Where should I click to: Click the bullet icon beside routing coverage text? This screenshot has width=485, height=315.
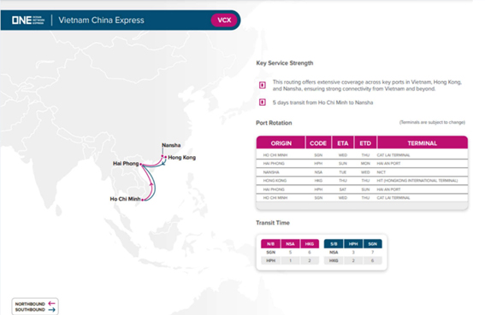point(263,85)
